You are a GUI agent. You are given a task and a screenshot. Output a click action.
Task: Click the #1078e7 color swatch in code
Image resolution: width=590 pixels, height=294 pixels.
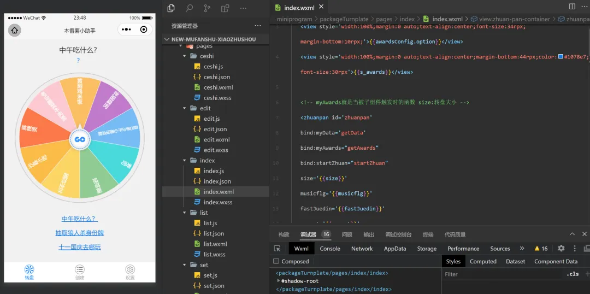(x=560, y=57)
